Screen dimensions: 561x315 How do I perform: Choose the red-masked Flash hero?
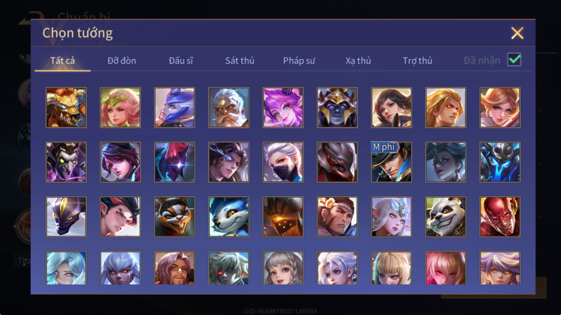pos(500,217)
